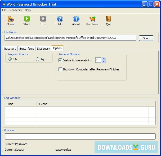Click the file name path field
This screenshot has width=161, height=156.
point(70,38)
